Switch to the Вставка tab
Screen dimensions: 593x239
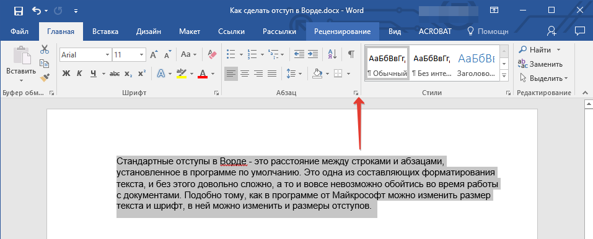tap(105, 31)
